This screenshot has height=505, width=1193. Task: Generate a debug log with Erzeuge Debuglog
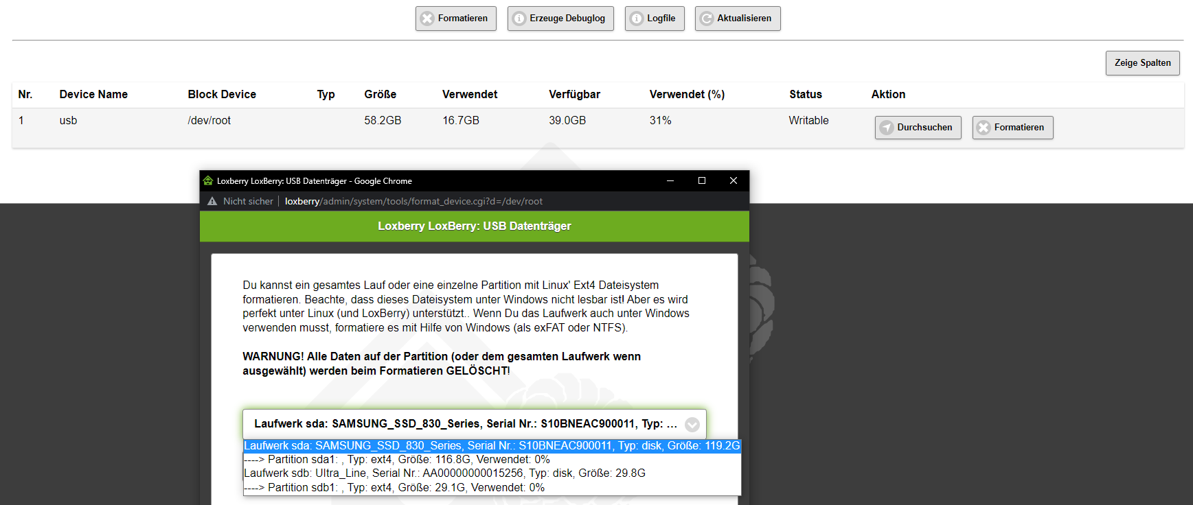point(560,19)
